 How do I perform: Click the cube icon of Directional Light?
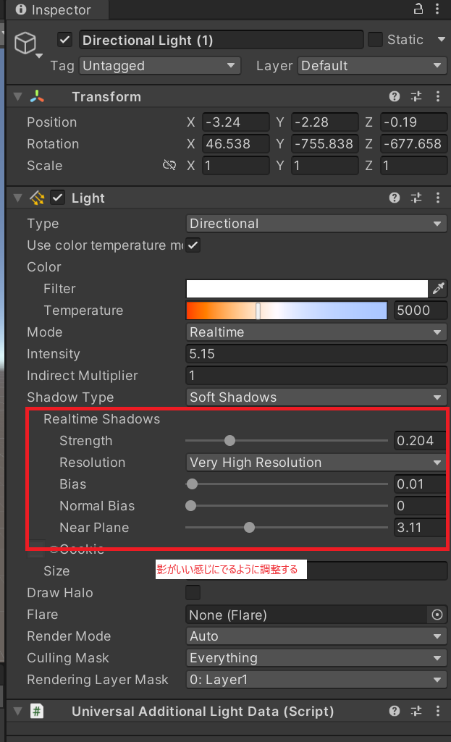point(25,43)
